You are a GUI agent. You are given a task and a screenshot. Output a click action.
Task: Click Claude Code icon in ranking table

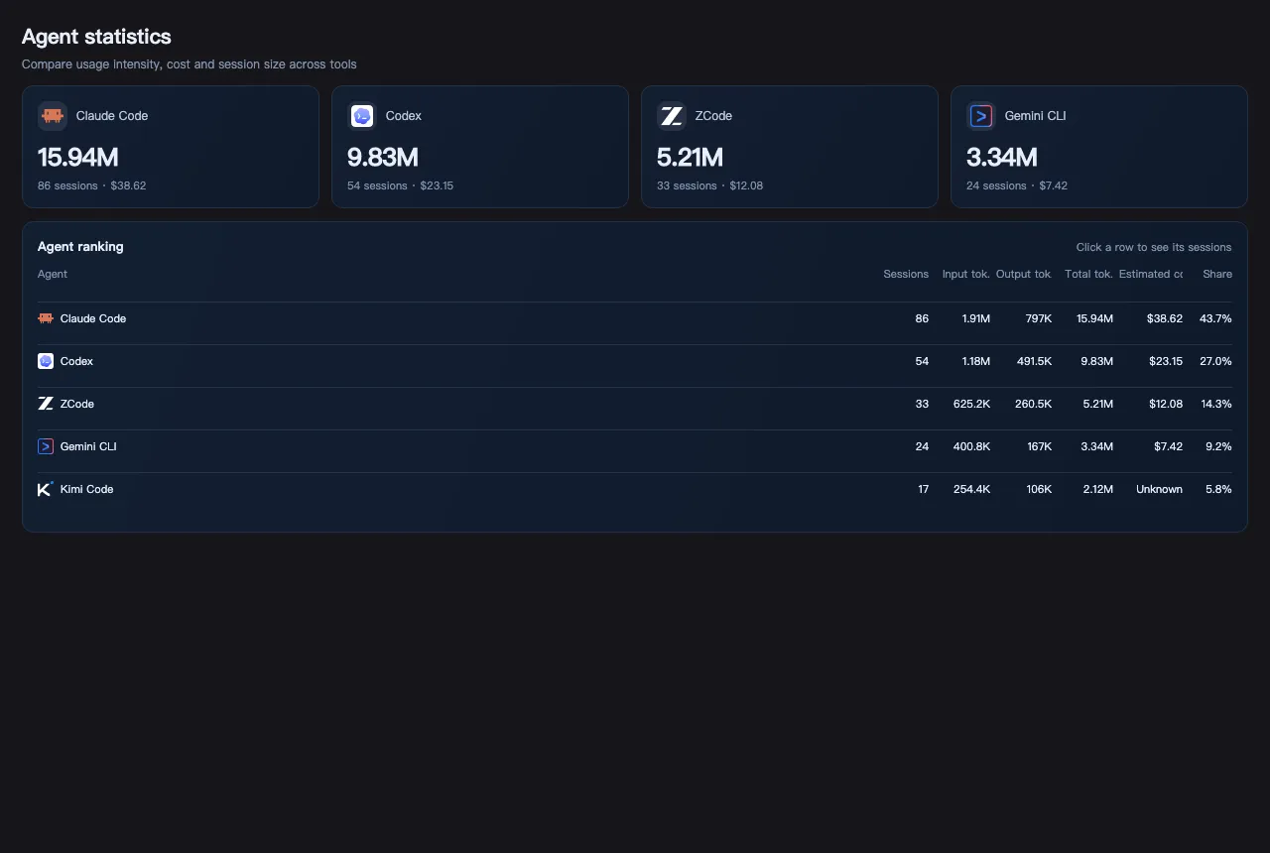[x=46, y=318]
